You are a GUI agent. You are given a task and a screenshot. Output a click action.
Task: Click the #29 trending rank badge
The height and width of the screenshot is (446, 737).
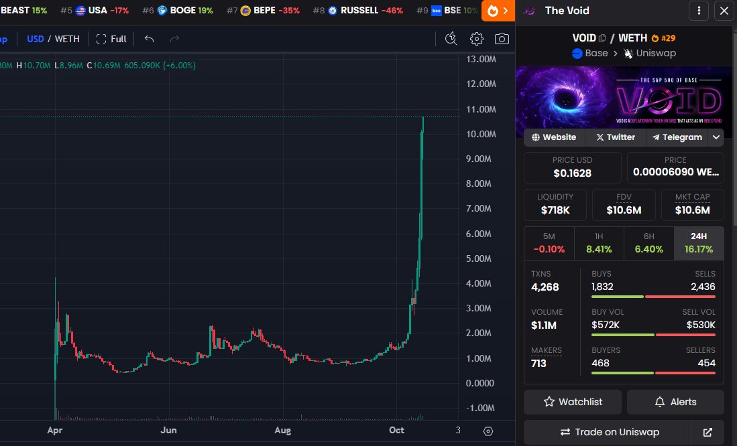pyautogui.click(x=663, y=38)
